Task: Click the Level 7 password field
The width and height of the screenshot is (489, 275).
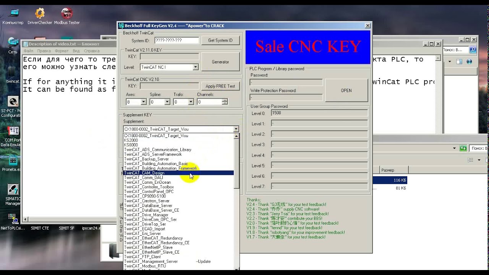Action: 319,186
